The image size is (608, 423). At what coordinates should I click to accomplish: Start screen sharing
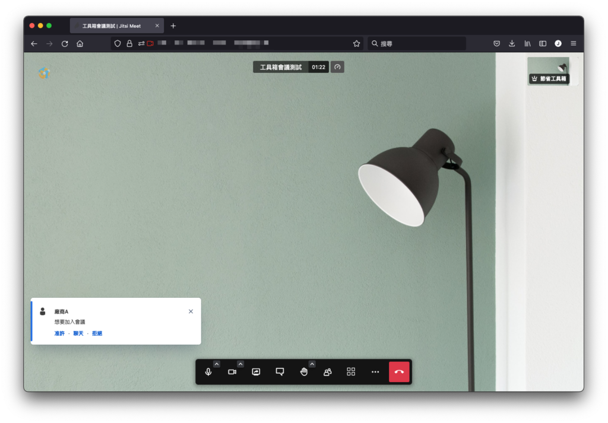256,372
